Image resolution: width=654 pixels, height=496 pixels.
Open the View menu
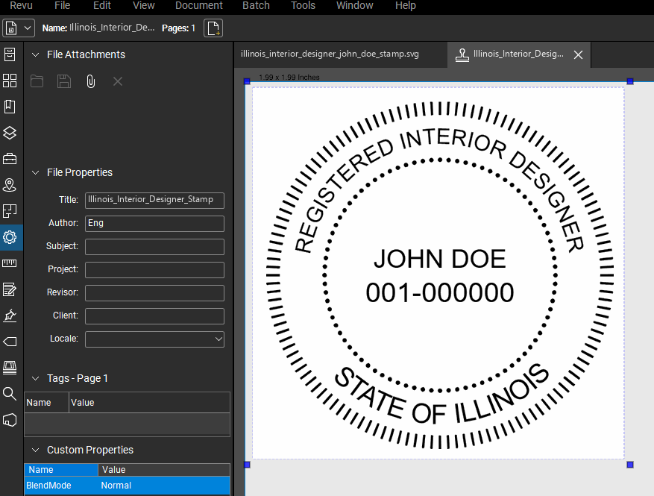coord(144,6)
